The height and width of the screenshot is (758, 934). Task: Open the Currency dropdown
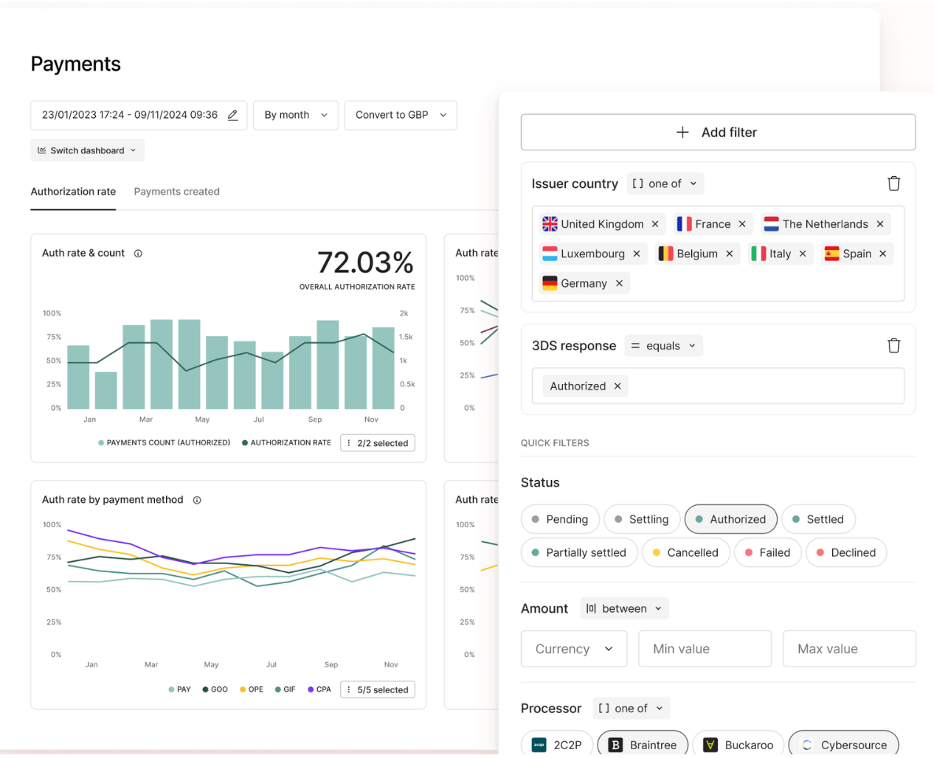pos(574,649)
